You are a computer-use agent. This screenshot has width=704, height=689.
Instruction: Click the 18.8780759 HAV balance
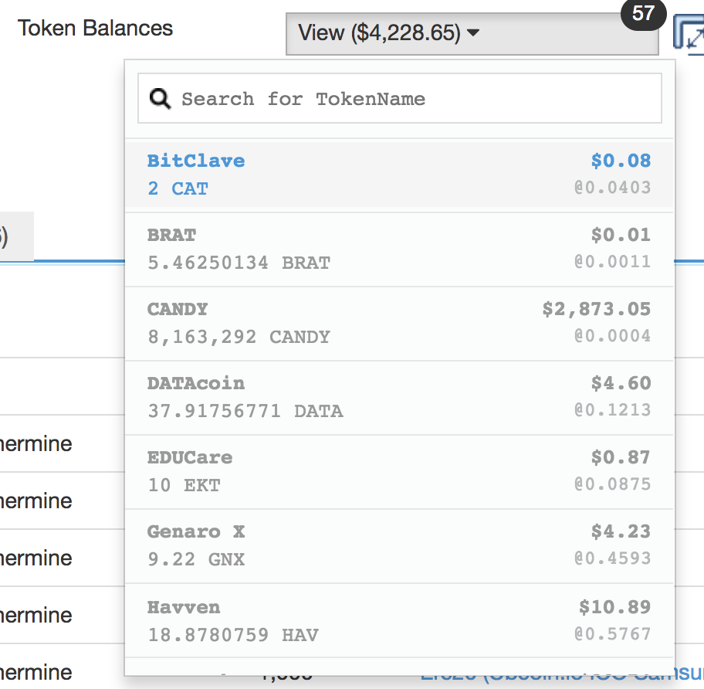pos(233,635)
